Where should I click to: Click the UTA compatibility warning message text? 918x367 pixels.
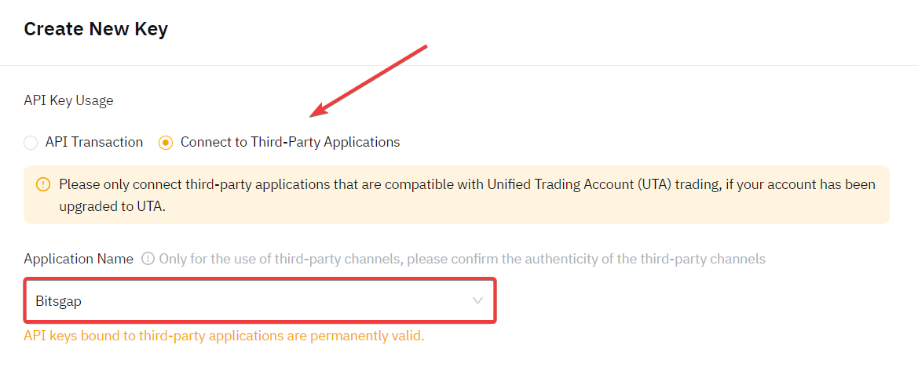click(x=314, y=185)
